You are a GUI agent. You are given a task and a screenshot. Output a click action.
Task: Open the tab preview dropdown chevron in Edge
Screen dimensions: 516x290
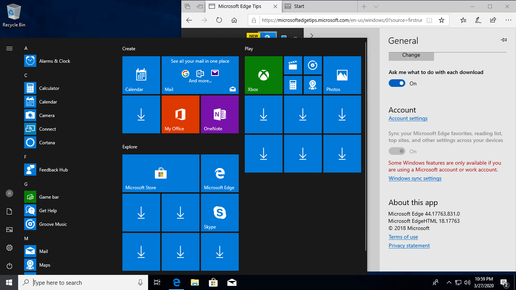point(376,6)
